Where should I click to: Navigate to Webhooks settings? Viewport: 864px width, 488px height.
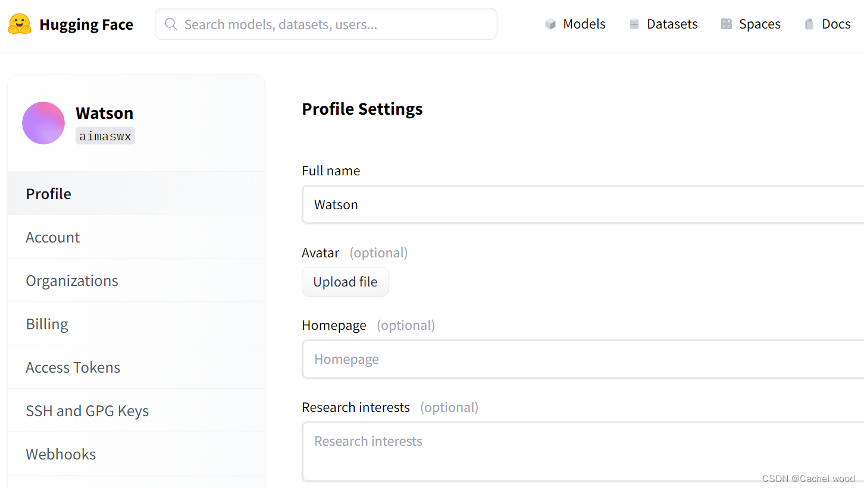[x=61, y=454]
